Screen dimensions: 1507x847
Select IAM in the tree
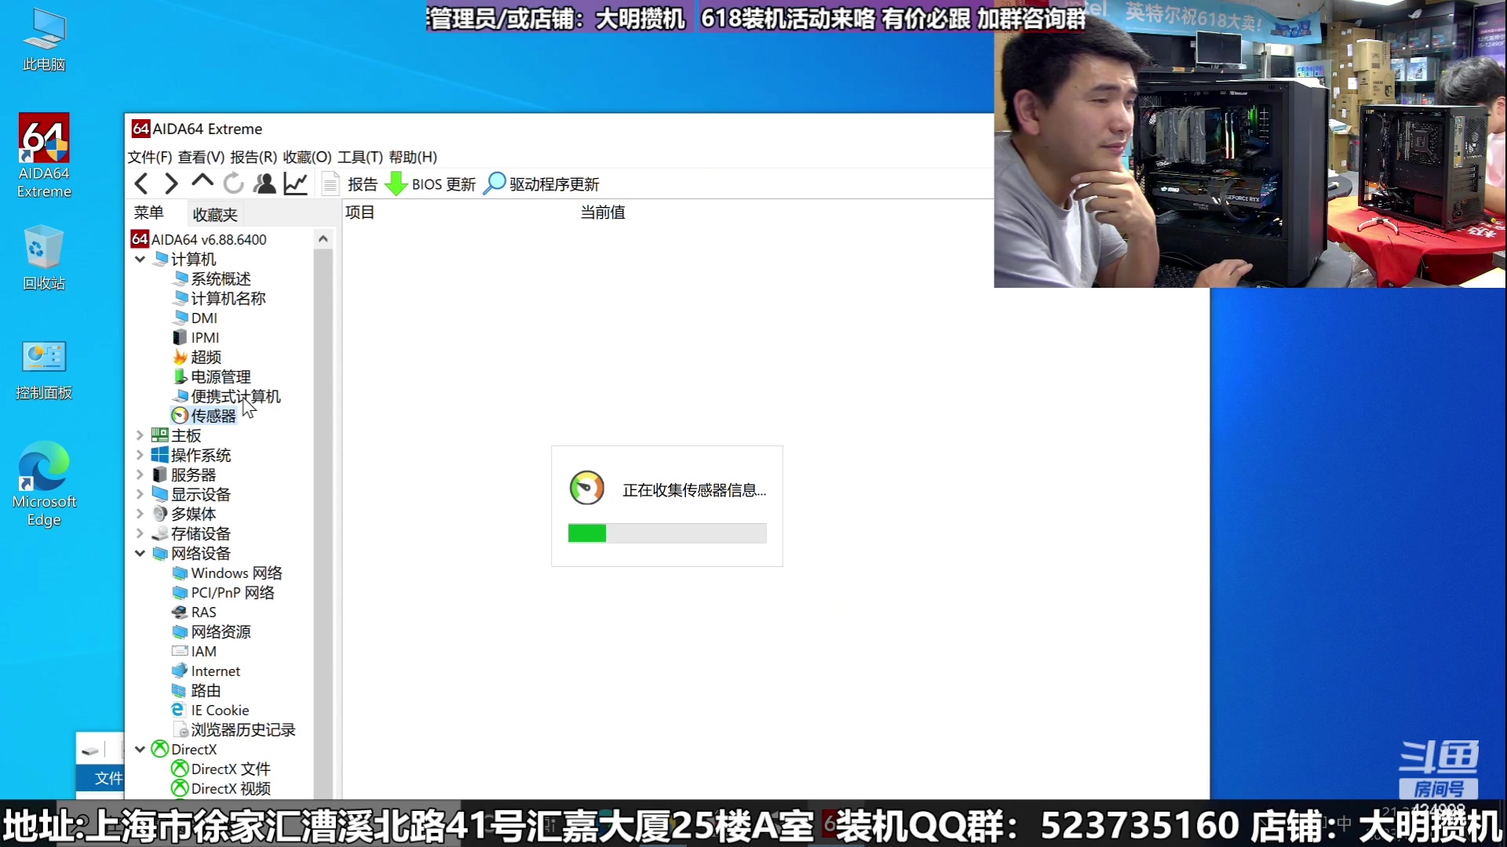(x=195, y=651)
